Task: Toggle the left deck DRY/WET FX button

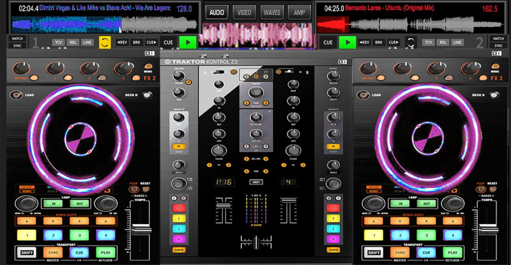Action: click(x=33, y=77)
